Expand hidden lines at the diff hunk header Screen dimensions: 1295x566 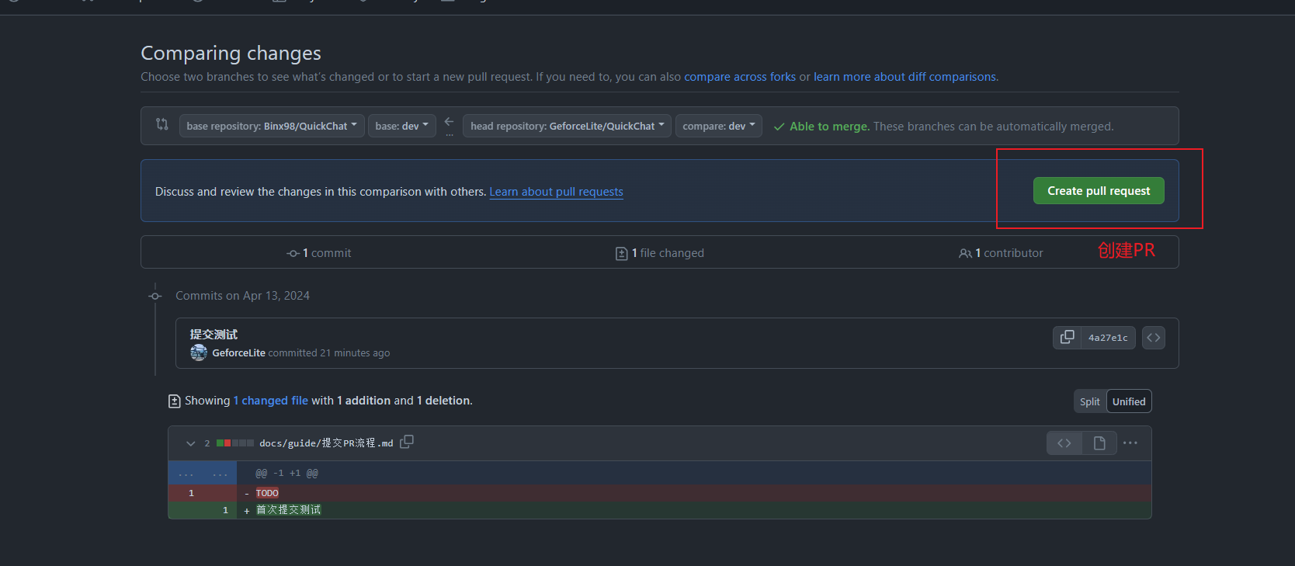click(x=203, y=473)
